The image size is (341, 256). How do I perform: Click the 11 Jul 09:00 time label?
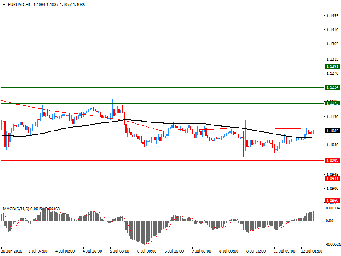pos(284,251)
